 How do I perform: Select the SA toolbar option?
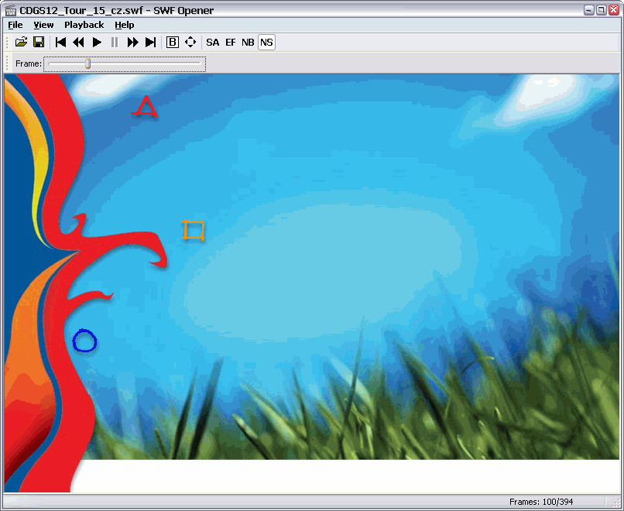point(212,42)
